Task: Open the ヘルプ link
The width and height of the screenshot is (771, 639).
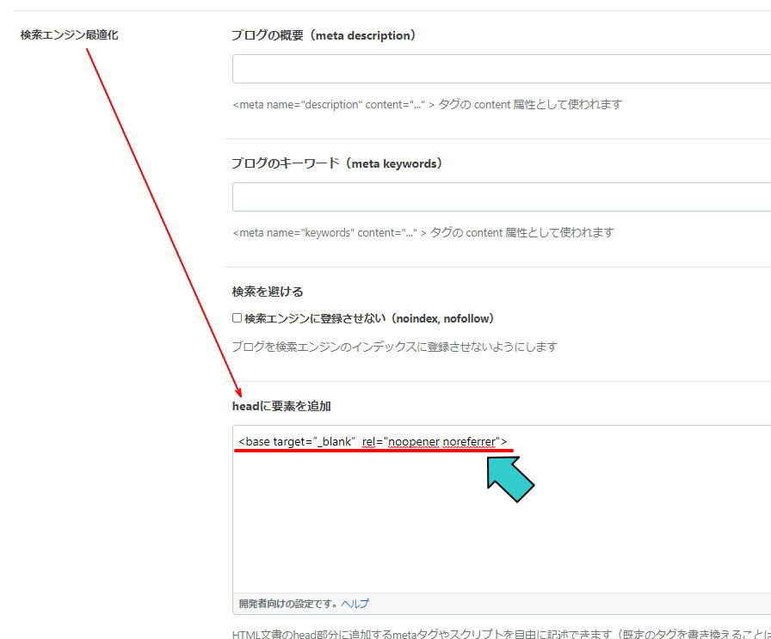Action: coord(355,604)
